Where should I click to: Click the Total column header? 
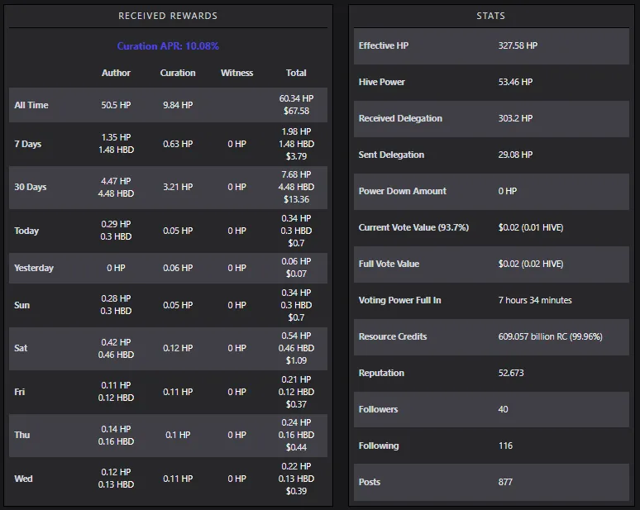pyautogui.click(x=296, y=73)
